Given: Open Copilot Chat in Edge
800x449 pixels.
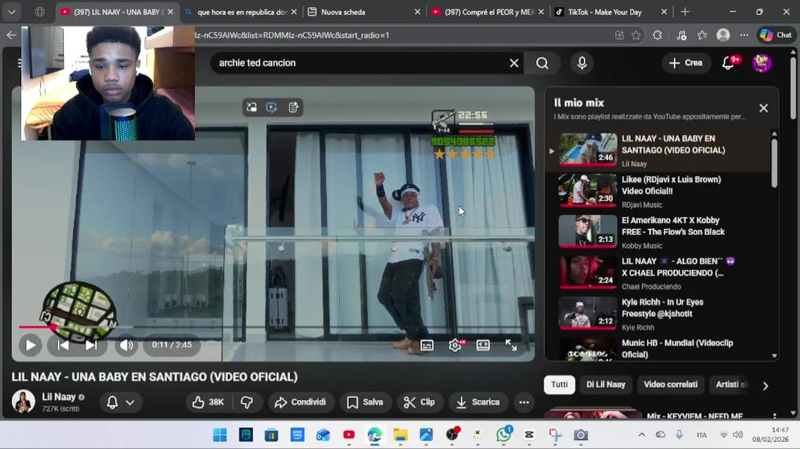Looking at the screenshot, I should (776, 35).
